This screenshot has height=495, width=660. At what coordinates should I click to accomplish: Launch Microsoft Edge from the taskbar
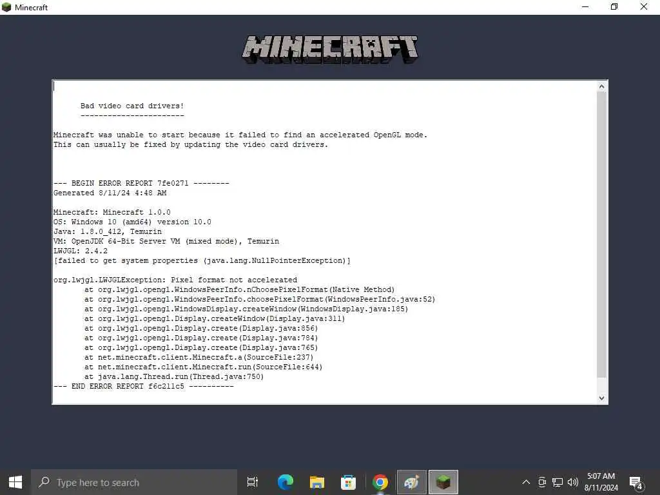tap(286, 482)
